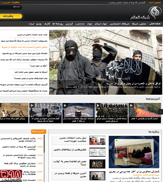Open the ISIS coins photo thumbnail
163x182 pixels.
click(x=97, y=152)
